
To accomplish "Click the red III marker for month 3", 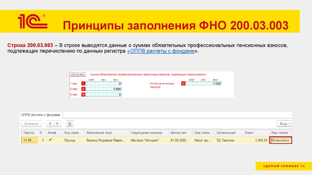I will pyautogui.click(x=83, y=95).
